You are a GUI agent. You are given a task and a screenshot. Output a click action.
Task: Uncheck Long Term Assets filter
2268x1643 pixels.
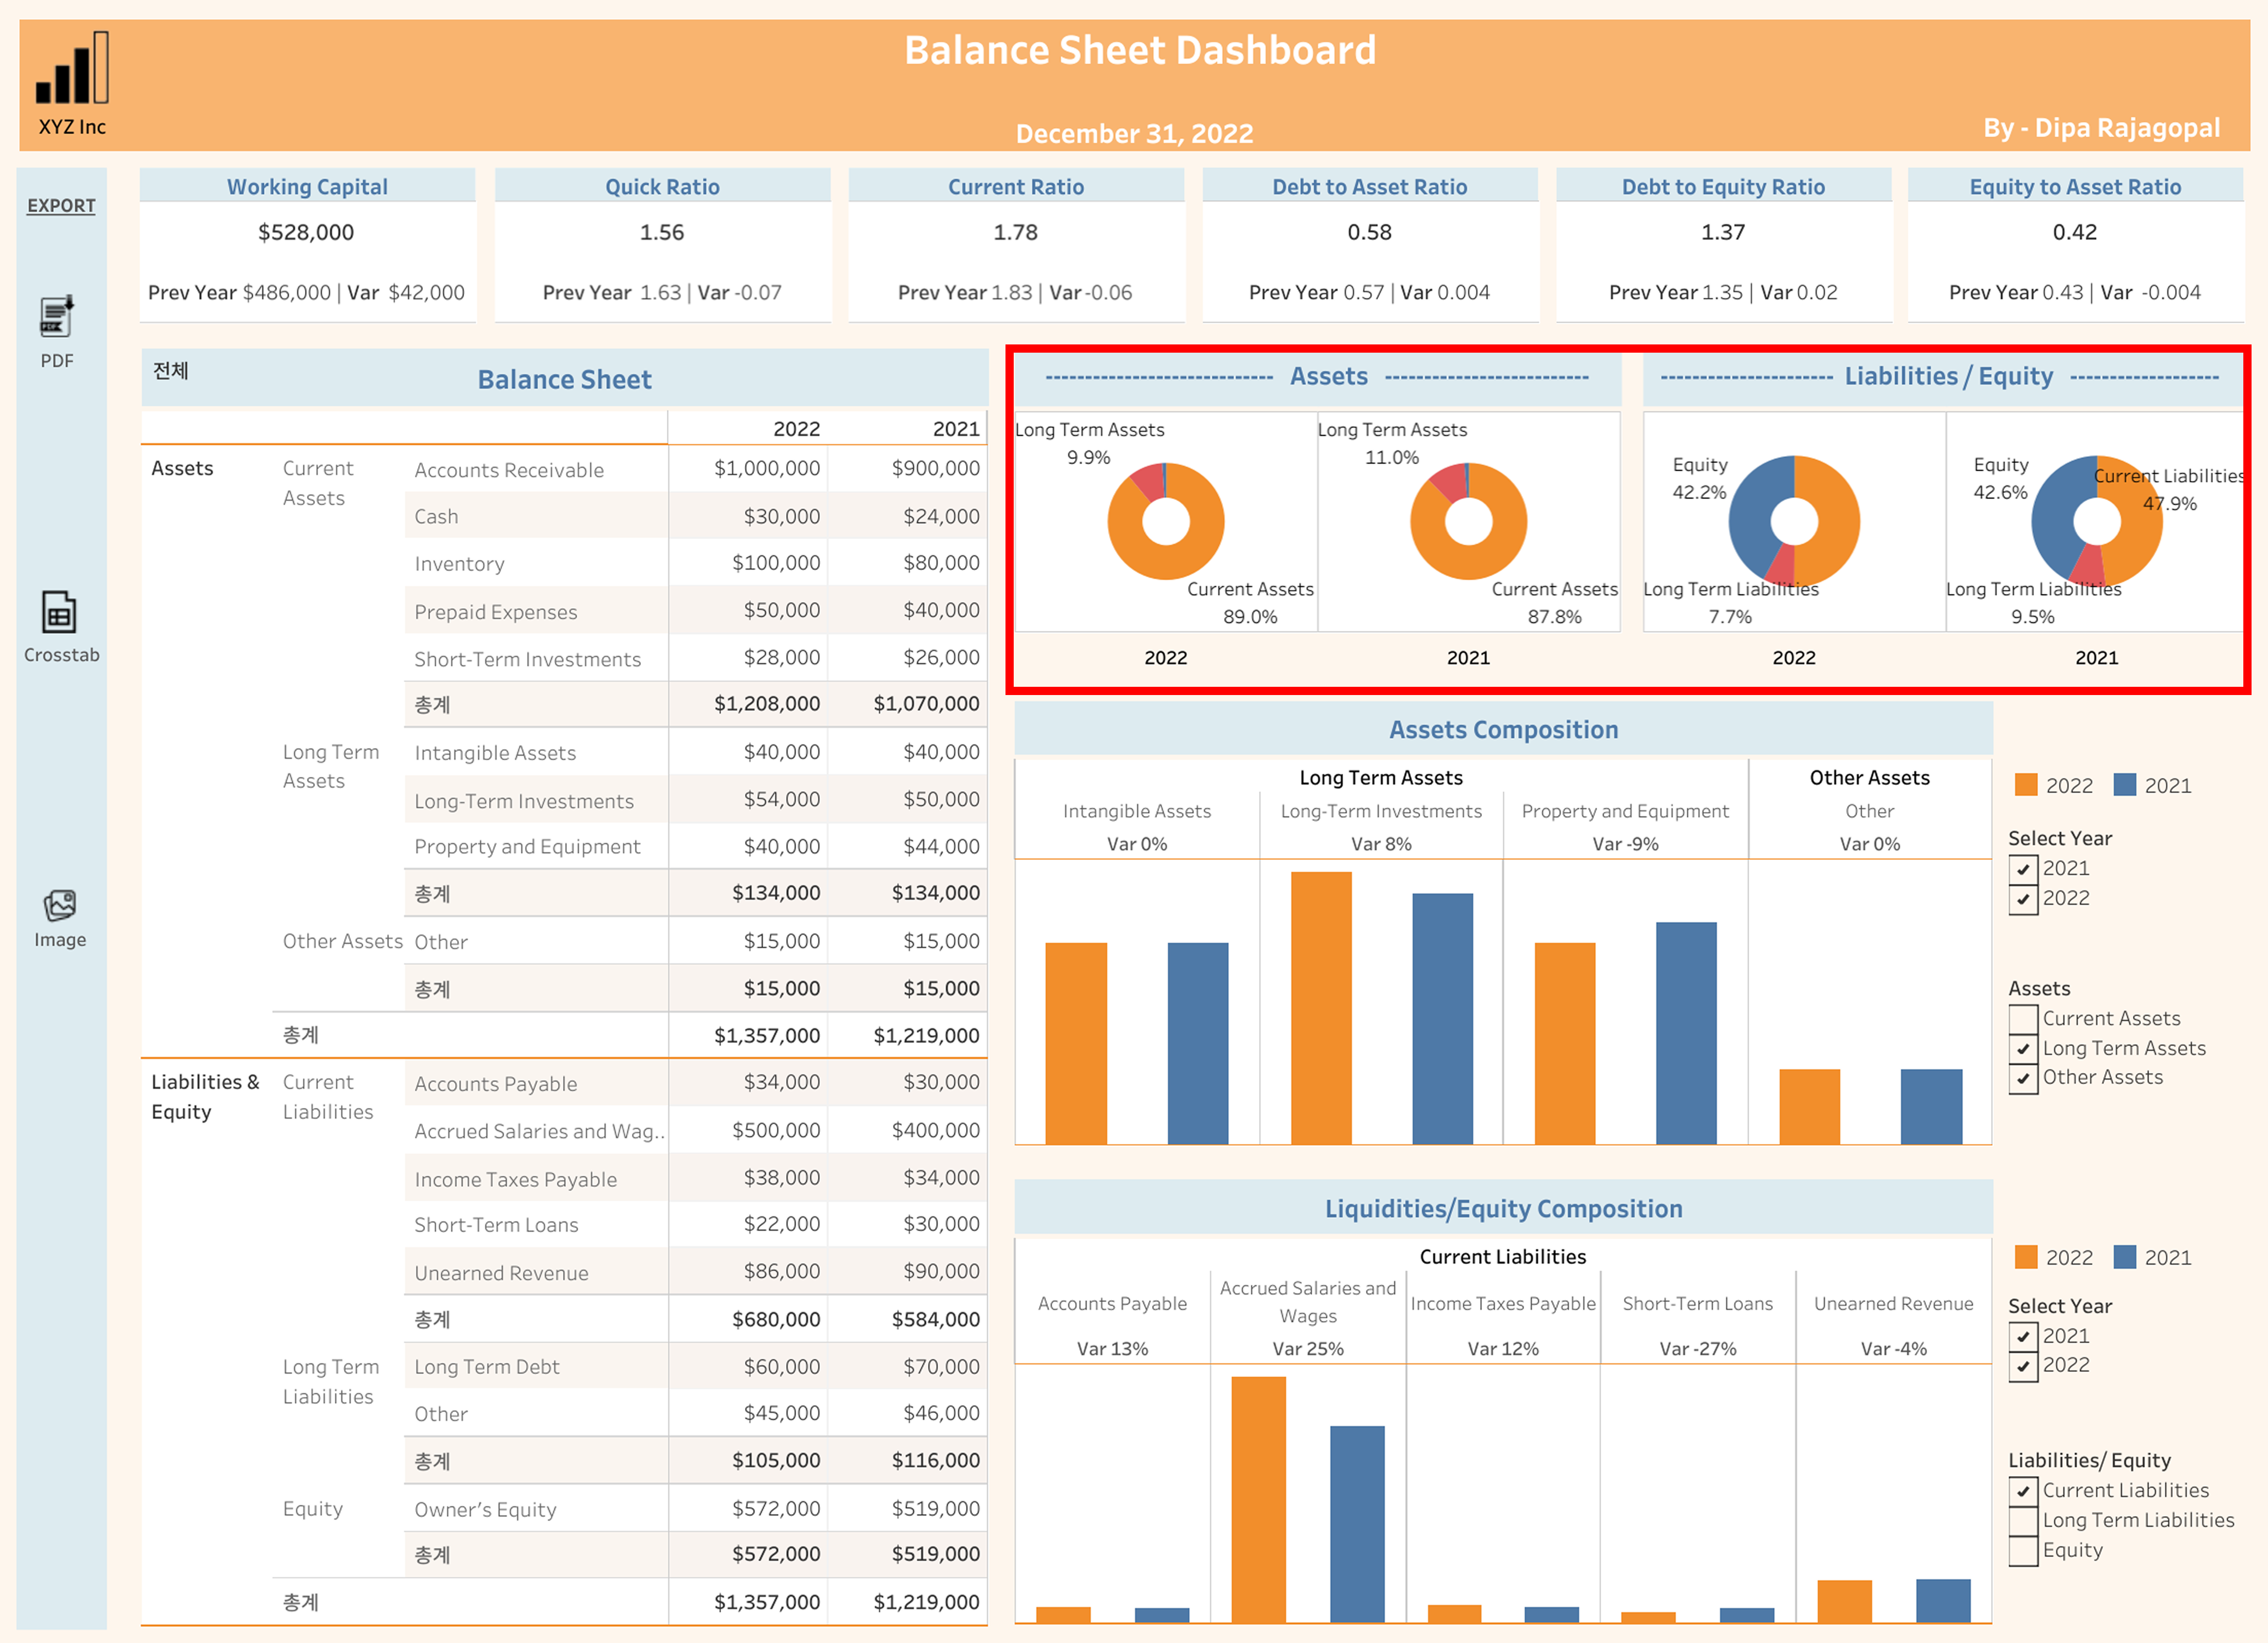2023,1049
